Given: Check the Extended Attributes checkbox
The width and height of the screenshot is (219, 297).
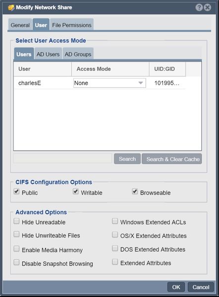Looking at the screenshot, I should [115, 262].
